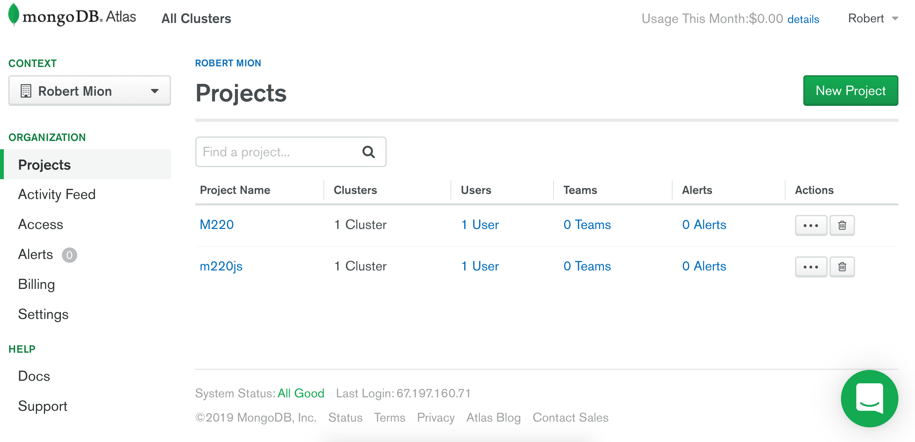Go to Activity Feed in sidebar
This screenshot has height=442, width=915.
pyautogui.click(x=57, y=195)
